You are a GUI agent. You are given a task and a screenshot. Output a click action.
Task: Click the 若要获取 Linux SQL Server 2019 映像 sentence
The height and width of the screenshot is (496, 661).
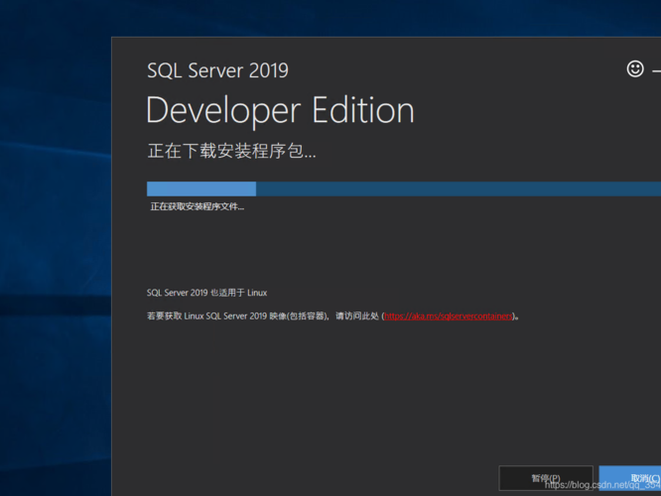(x=332, y=316)
